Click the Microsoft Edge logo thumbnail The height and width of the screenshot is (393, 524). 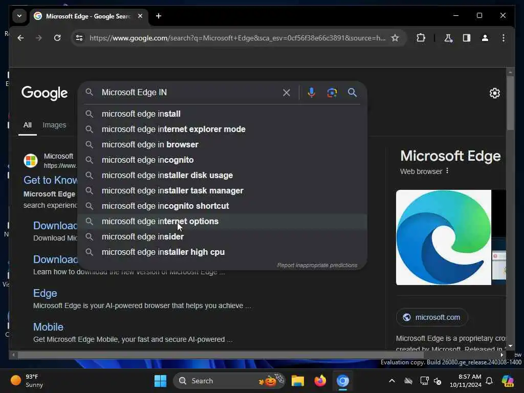click(x=444, y=237)
